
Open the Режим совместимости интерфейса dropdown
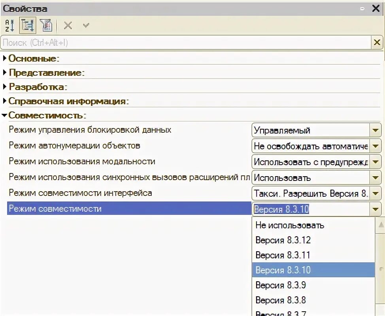pos(375,193)
